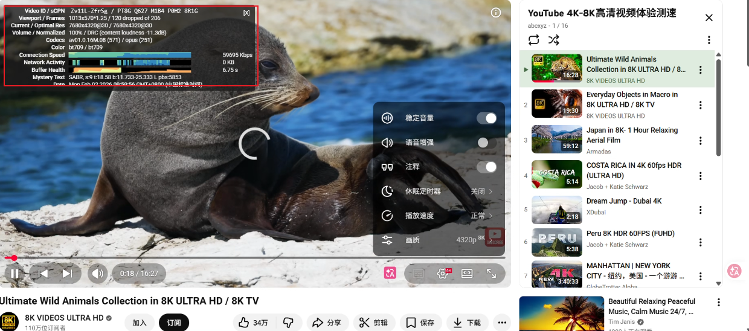Play Peru 8K thumbnail 5:38
This screenshot has width=749, height=331.
[x=556, y=242]
